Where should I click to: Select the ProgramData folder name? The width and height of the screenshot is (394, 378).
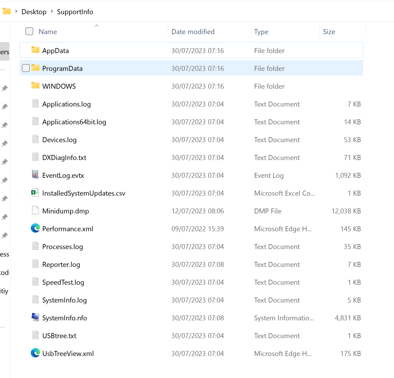tap(62, 69)
